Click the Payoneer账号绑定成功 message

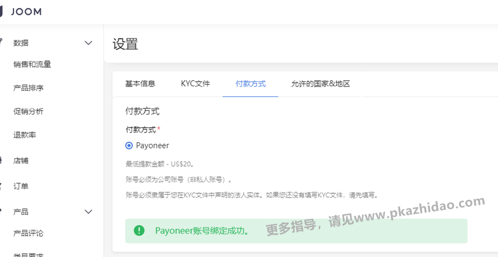[202, 231]
